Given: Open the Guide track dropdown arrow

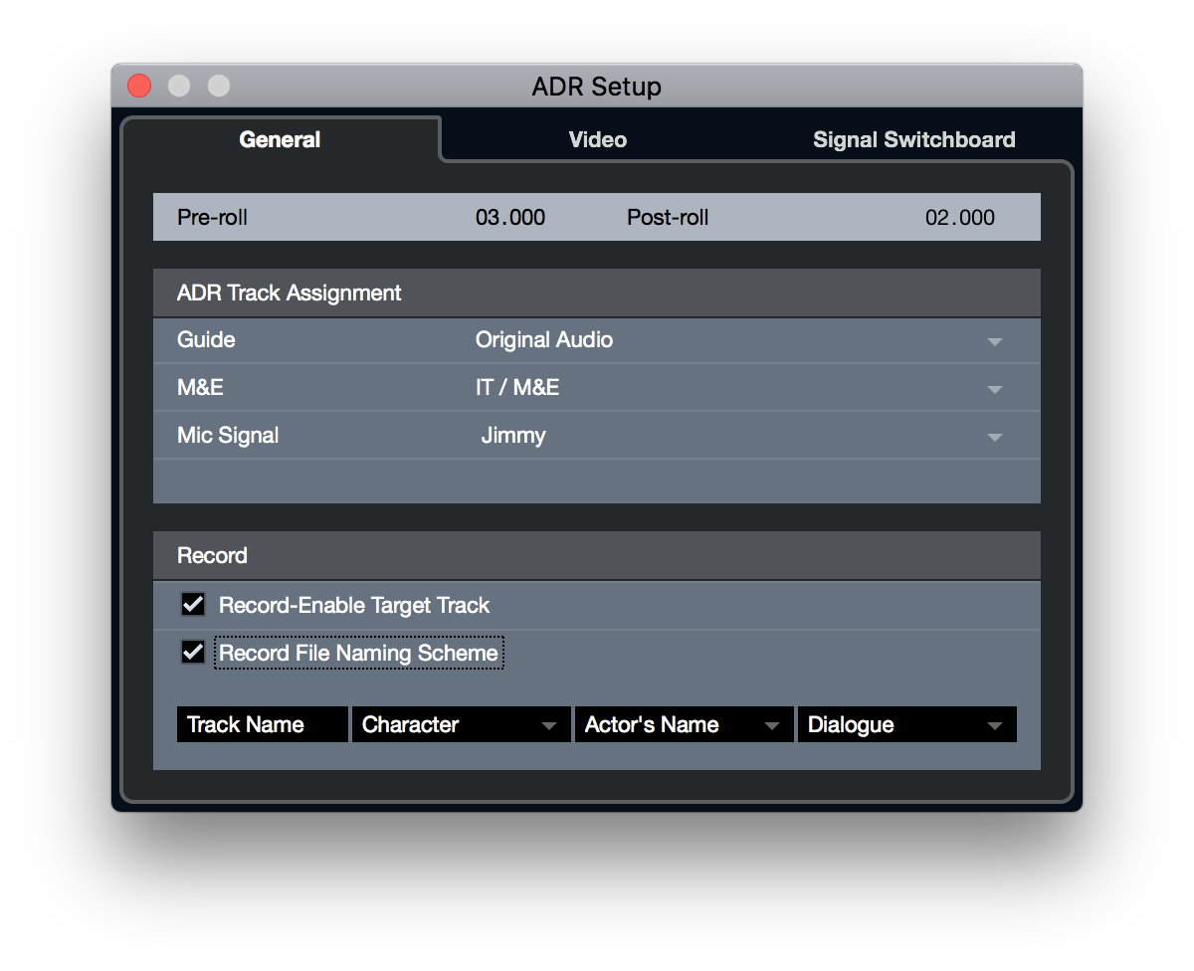Looking at the screenshot, I should pos(994,341).
